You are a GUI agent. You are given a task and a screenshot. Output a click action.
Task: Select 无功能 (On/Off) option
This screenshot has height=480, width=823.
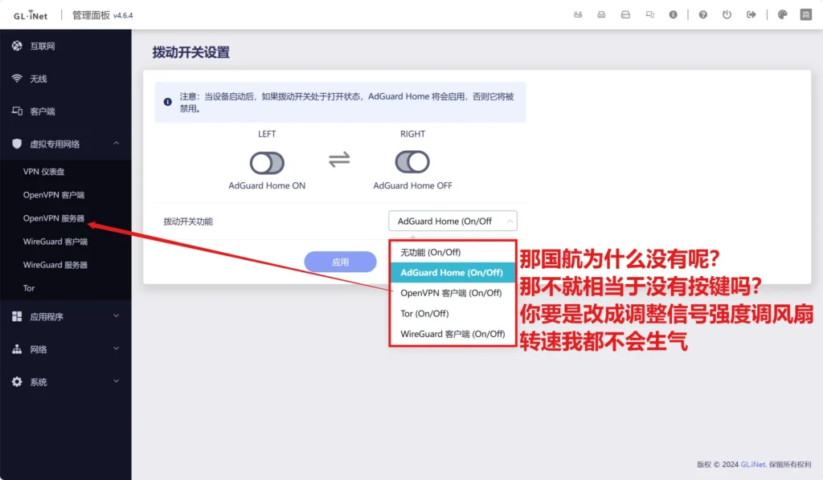point(452,252)
